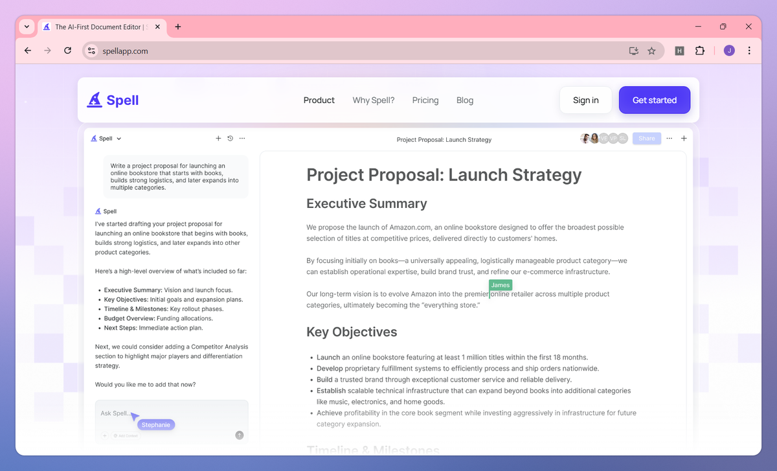Click the plus attach icon in the Ask Spell box
Screen dimensions: 777x471
tap(104, 435)
